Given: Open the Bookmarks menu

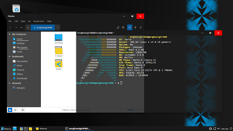Looking at the screenshot, I should click(39, 21).
